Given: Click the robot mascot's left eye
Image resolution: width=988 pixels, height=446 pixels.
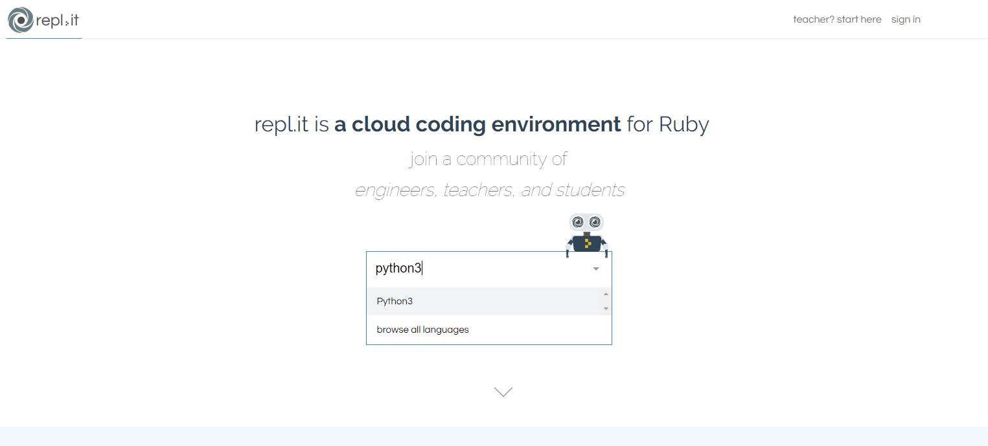Looking at the screenshot, I should point(579,223).
